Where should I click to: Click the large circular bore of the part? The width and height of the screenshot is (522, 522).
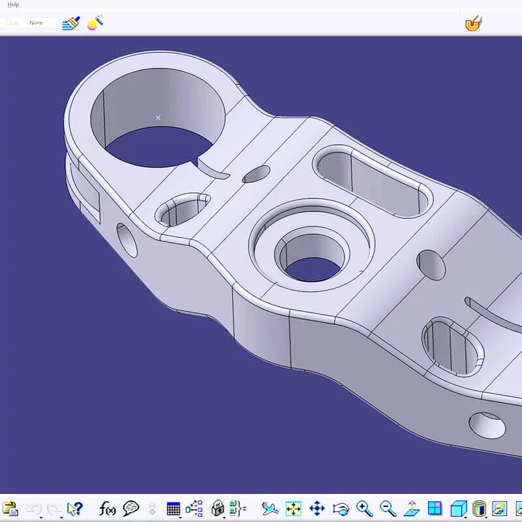click(x=158, y=117)
